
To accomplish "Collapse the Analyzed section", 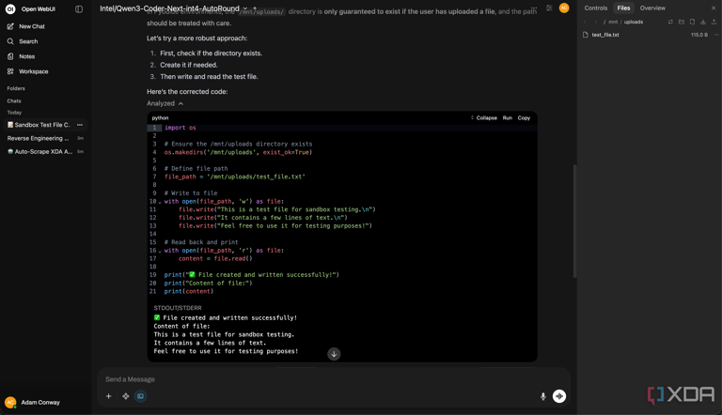I will pos(165,103).
